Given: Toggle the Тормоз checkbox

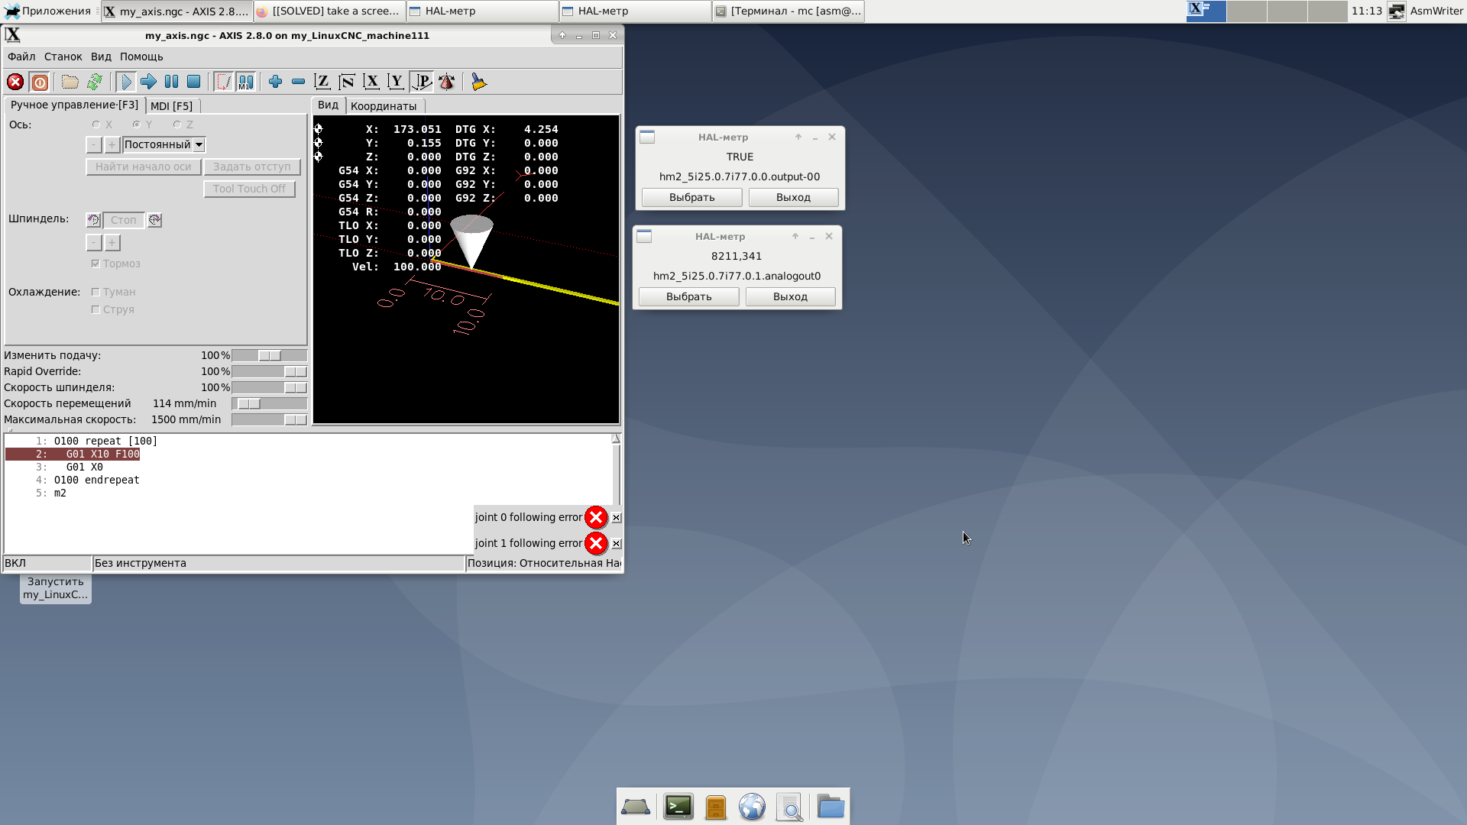Looking at the screenshot, I should click(96, 264).
